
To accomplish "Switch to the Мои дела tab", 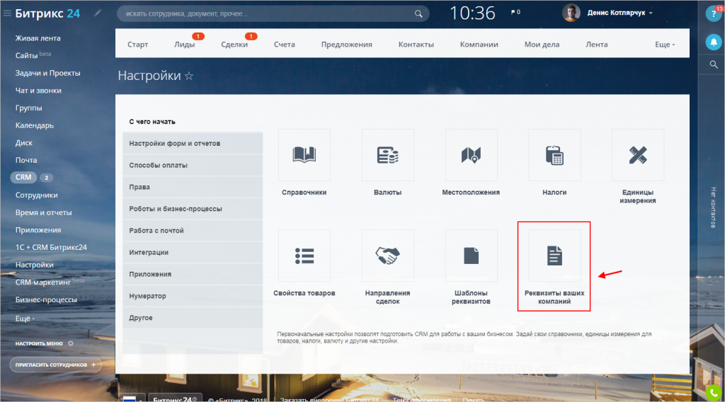I will point(542,45).
